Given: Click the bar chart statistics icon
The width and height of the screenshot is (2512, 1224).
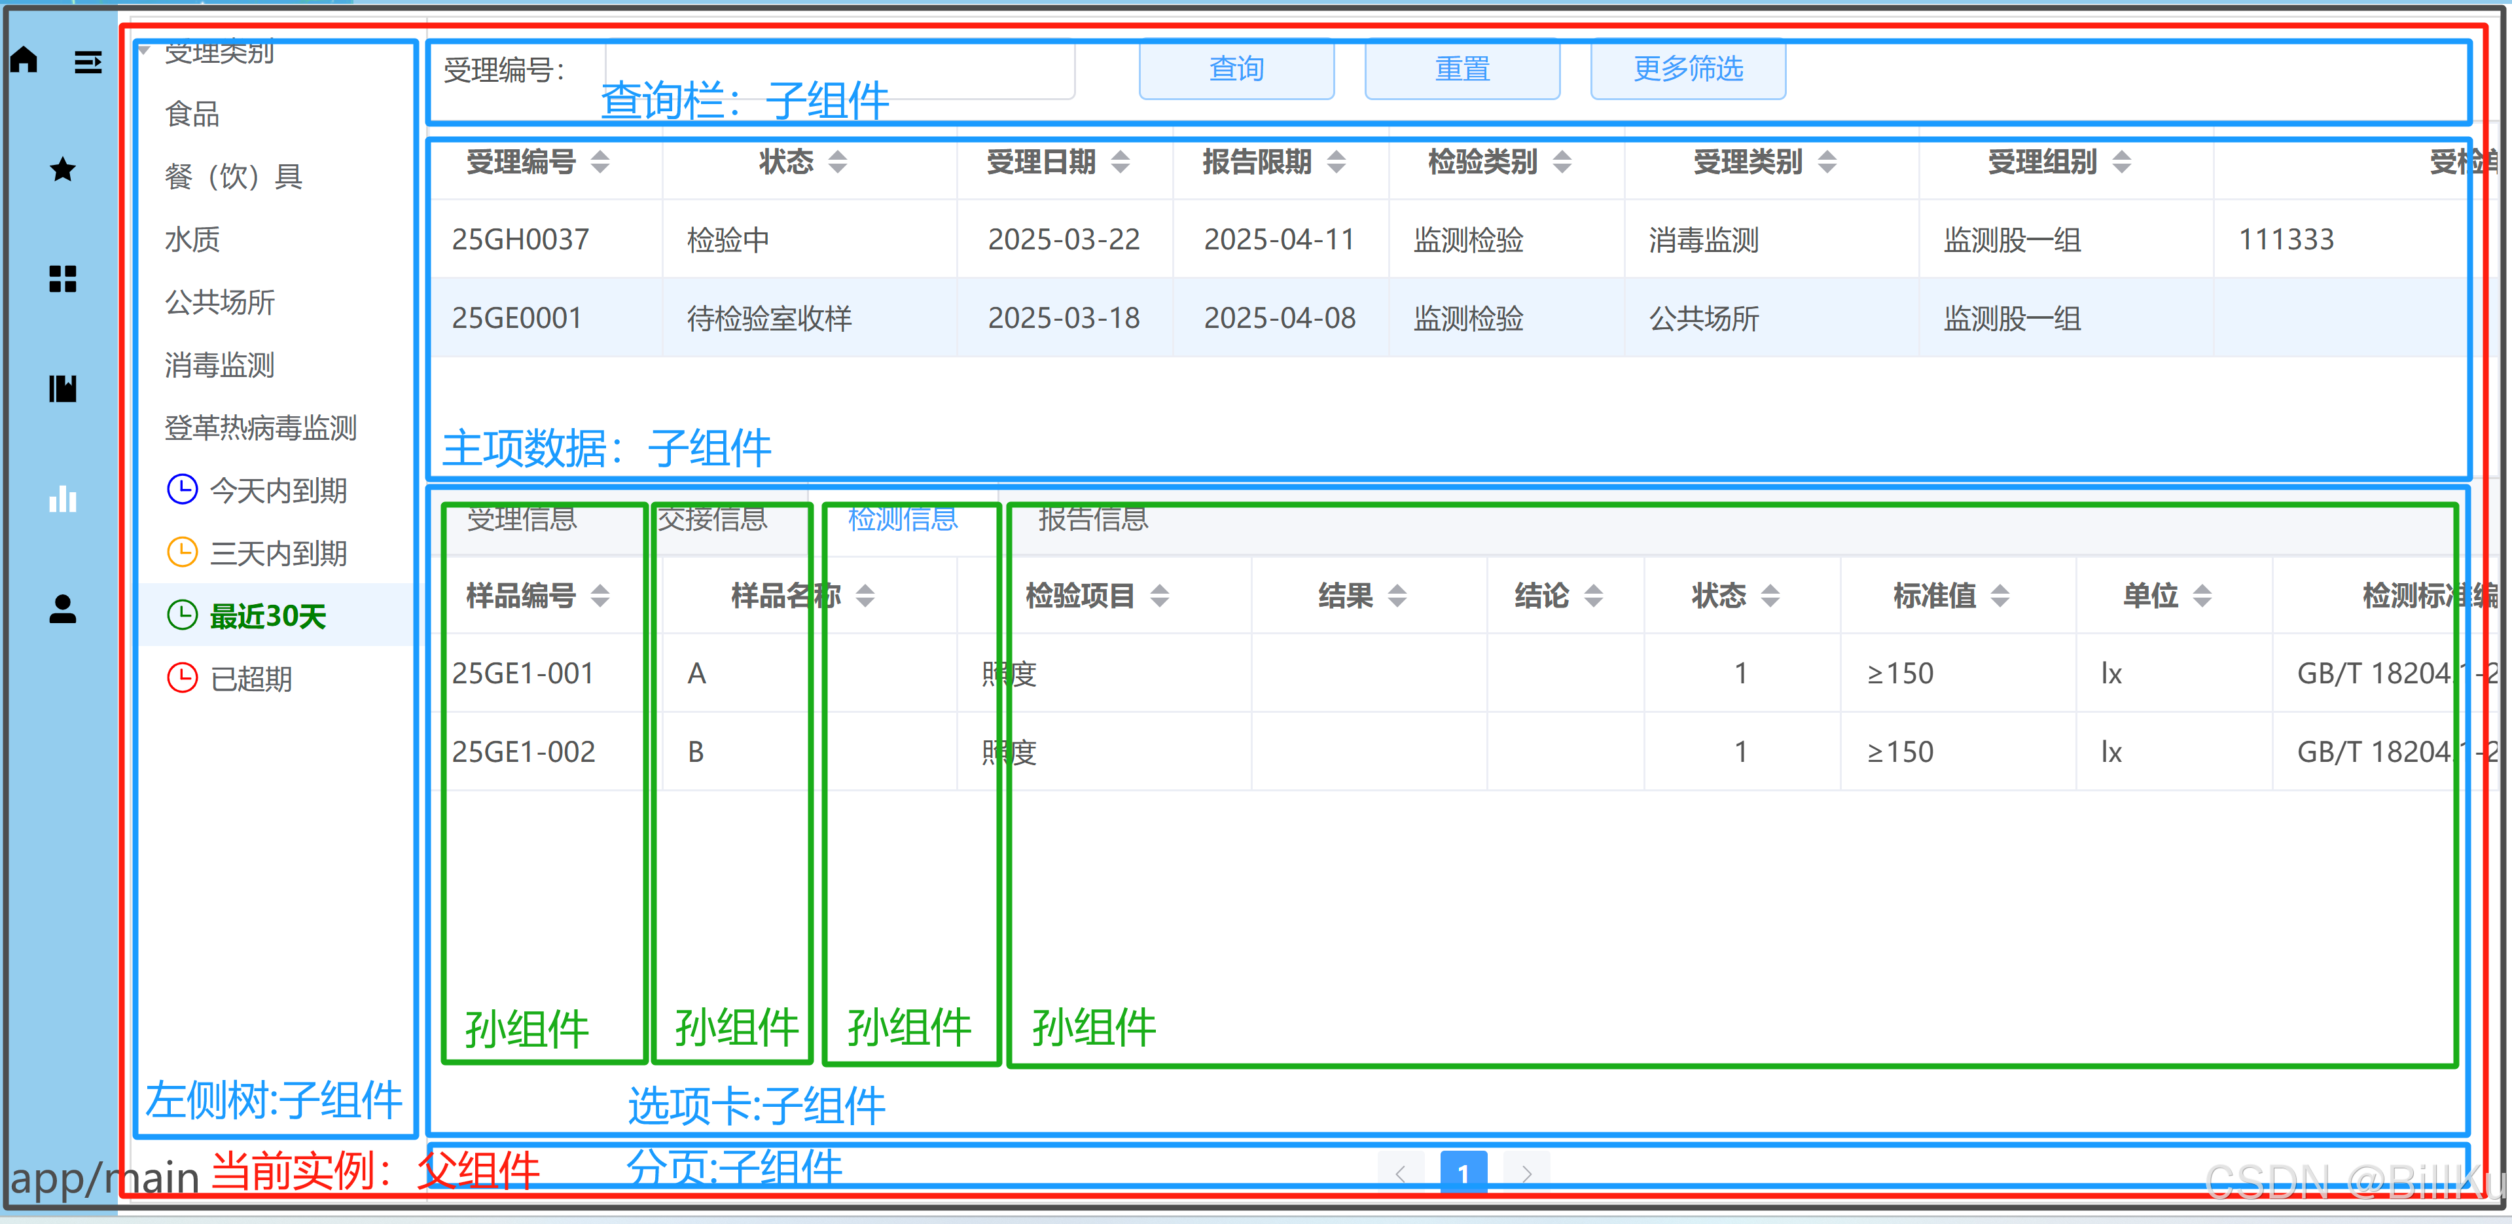Looking at the screenshot, I should click(x=62, y=499).
